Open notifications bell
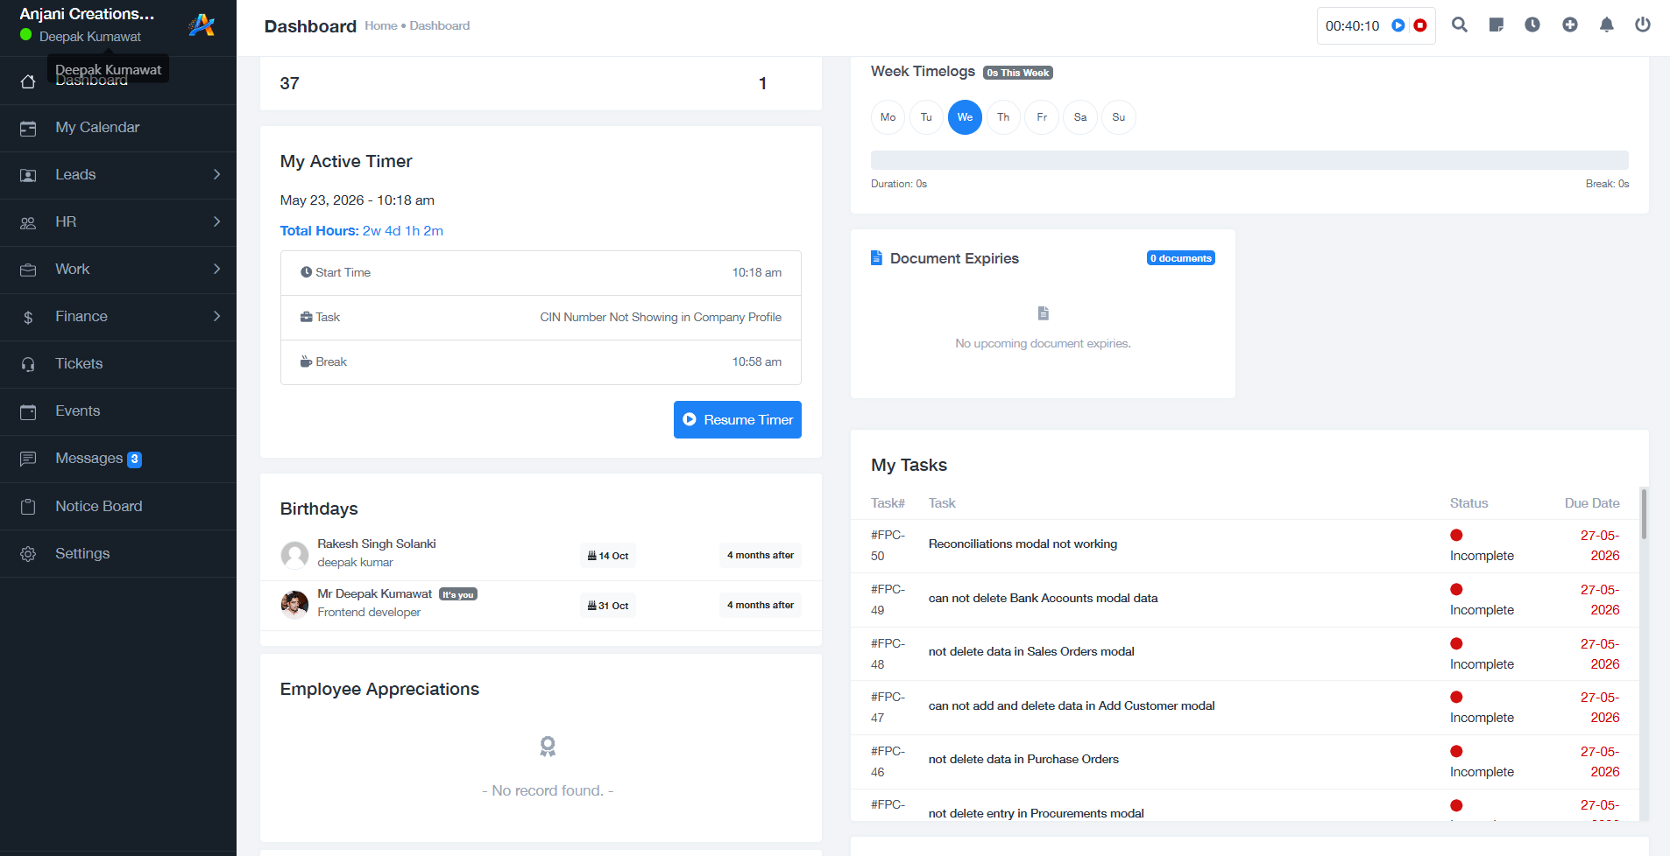This screenshot has width=1670, height=856. [1607, 25]
